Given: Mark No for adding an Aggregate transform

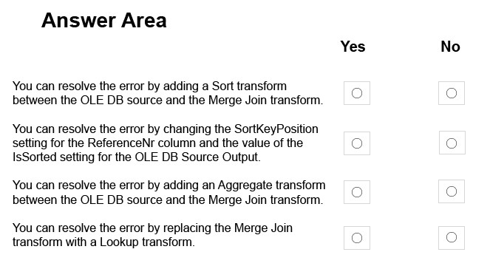Looking at the screenshot, I should point(452,191).
